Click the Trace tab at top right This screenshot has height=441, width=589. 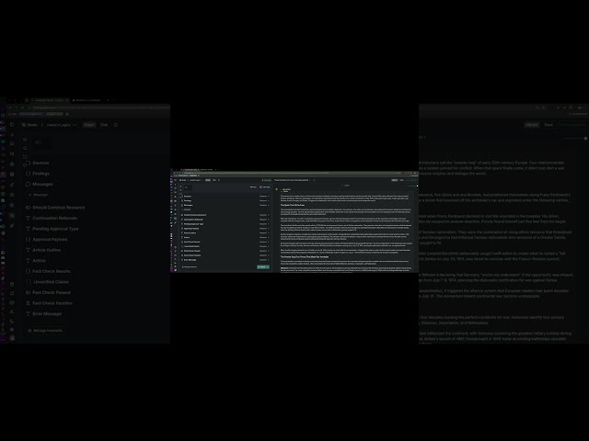tap(401, 180)
